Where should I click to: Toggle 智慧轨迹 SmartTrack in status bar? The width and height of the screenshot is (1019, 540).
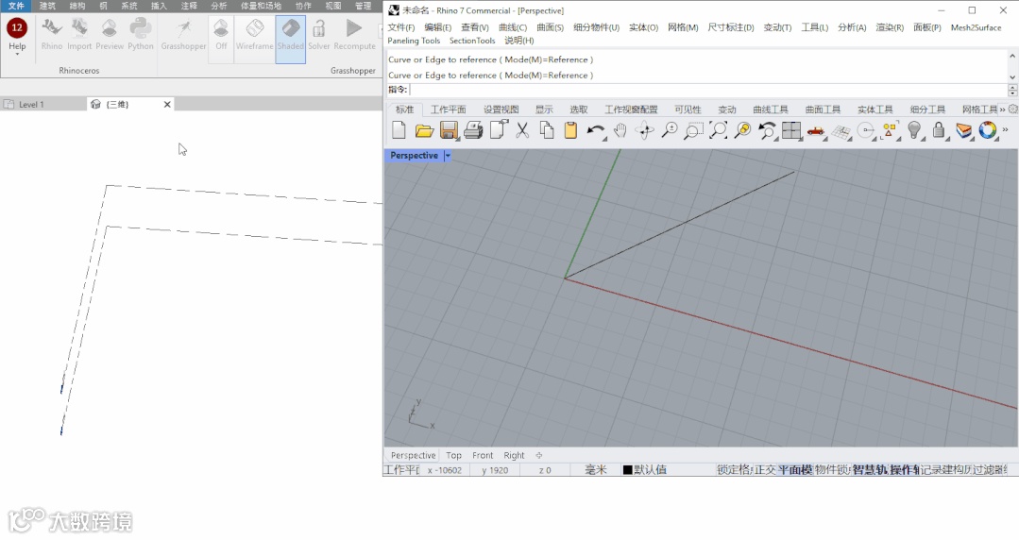[x=870, y=470]
